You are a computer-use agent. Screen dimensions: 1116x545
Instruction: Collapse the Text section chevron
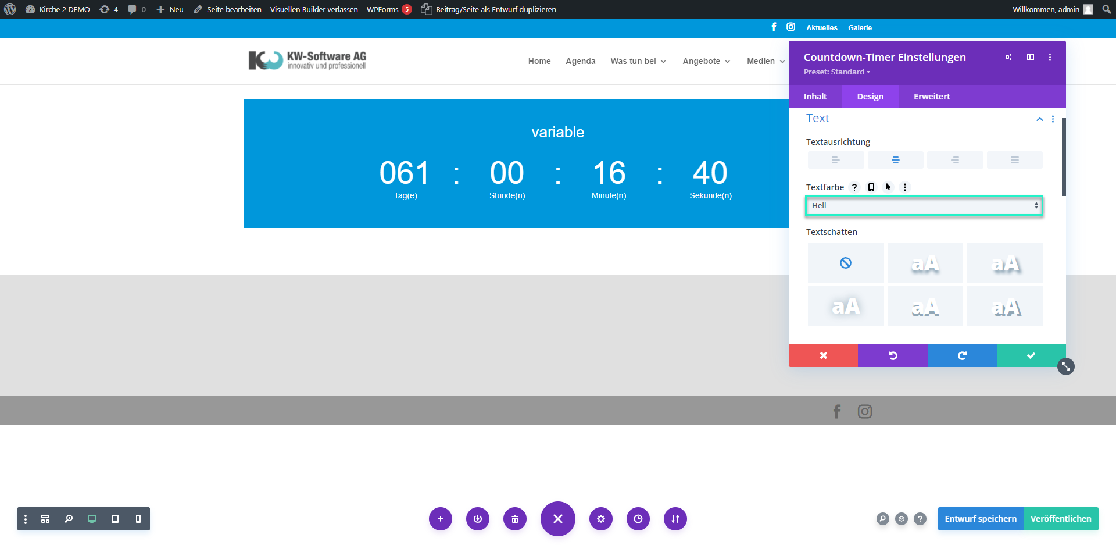tap(1039, 119)
